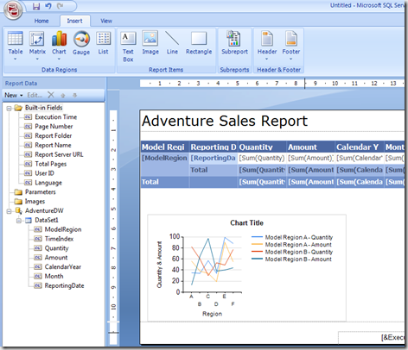Select the Report Name built-in field
This screenshot has height=350, width=408.
point(53,145)
